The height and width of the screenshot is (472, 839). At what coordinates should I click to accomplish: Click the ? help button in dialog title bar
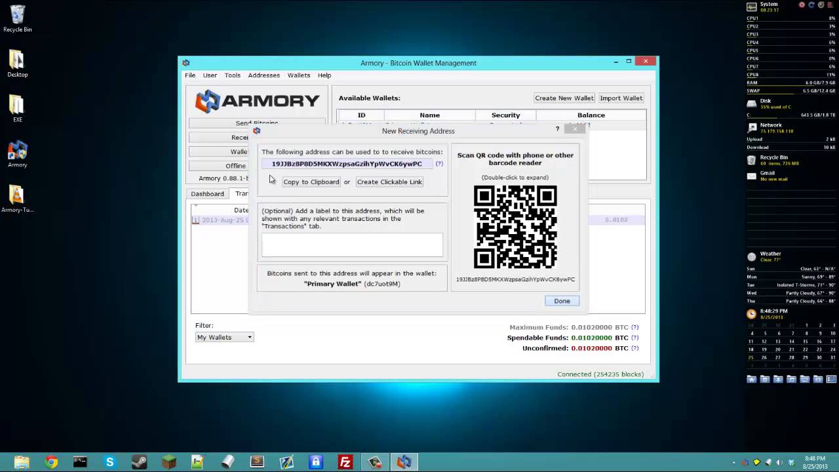click(557, 129)
